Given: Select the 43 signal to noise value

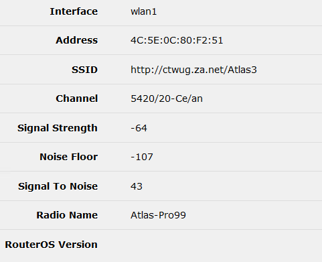Looking at the screenshot, I should pyautogui.click(x=137, y=186).
